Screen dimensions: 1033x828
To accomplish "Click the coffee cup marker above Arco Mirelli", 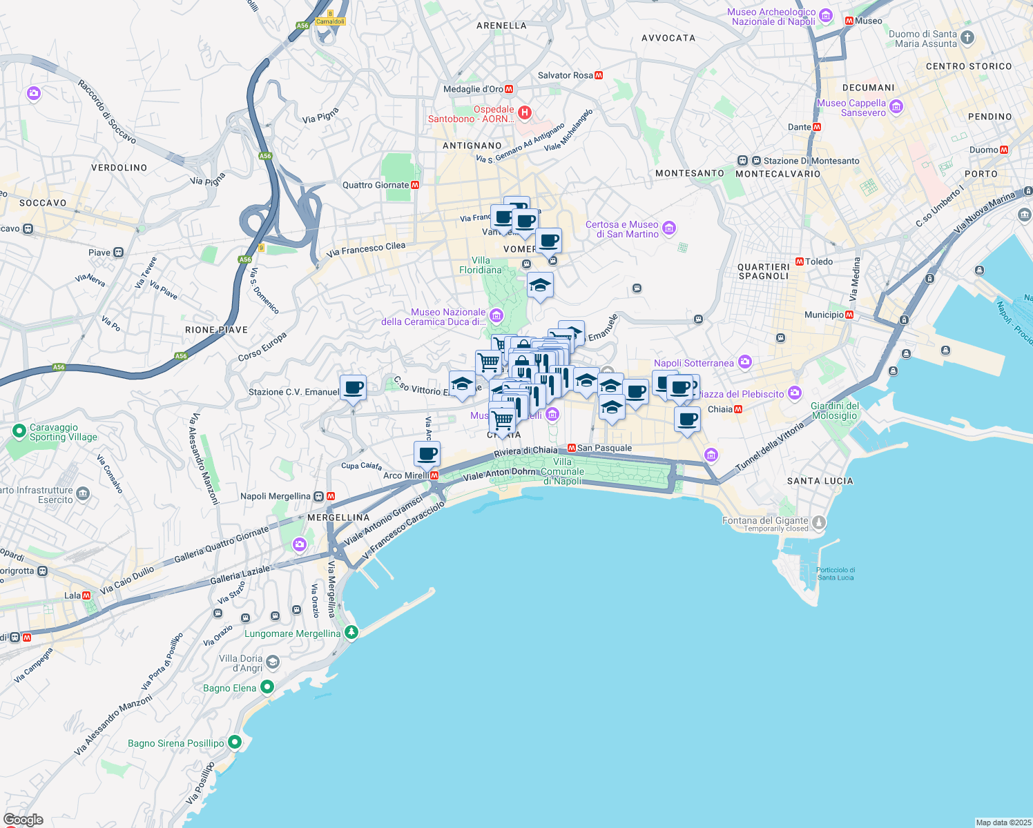I will (427, 455).
